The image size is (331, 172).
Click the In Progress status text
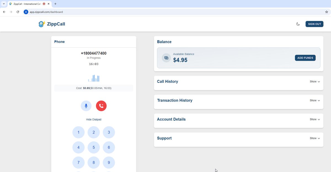(94, 58)
